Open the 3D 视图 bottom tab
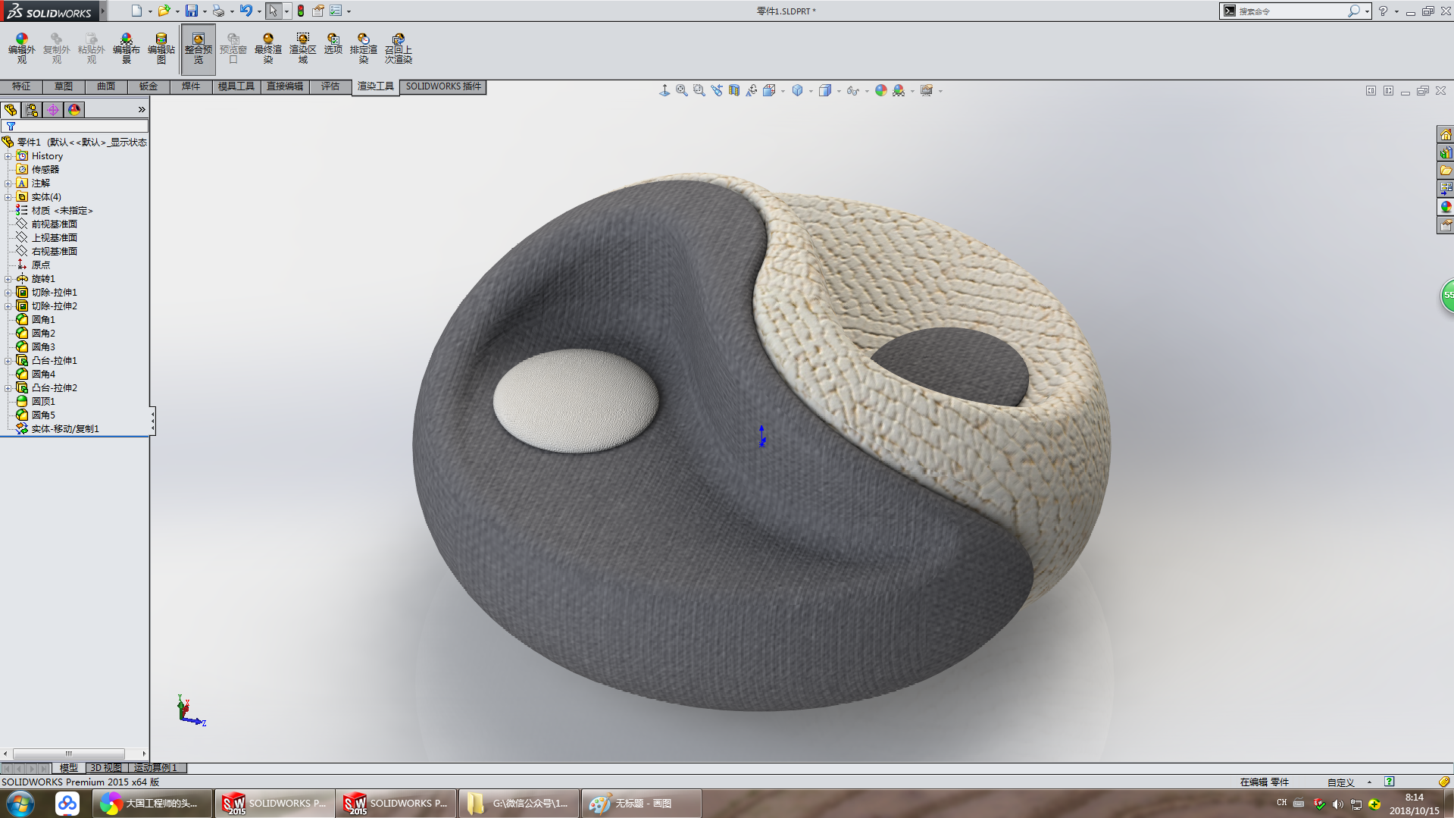 coord(106,768)
